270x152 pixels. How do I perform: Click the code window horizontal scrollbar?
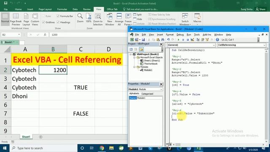(219, 144)
